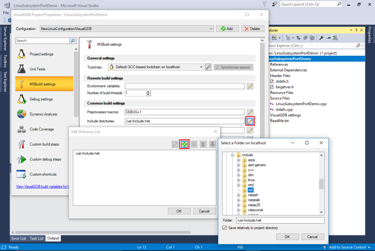This screenshot has width=375, height=251.
Task: Edit the Include directories list with pencil icon
Action: 250,121
